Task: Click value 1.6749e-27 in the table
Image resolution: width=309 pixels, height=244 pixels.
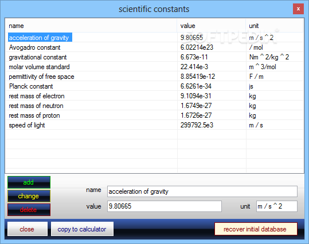Action: [196, 106]
